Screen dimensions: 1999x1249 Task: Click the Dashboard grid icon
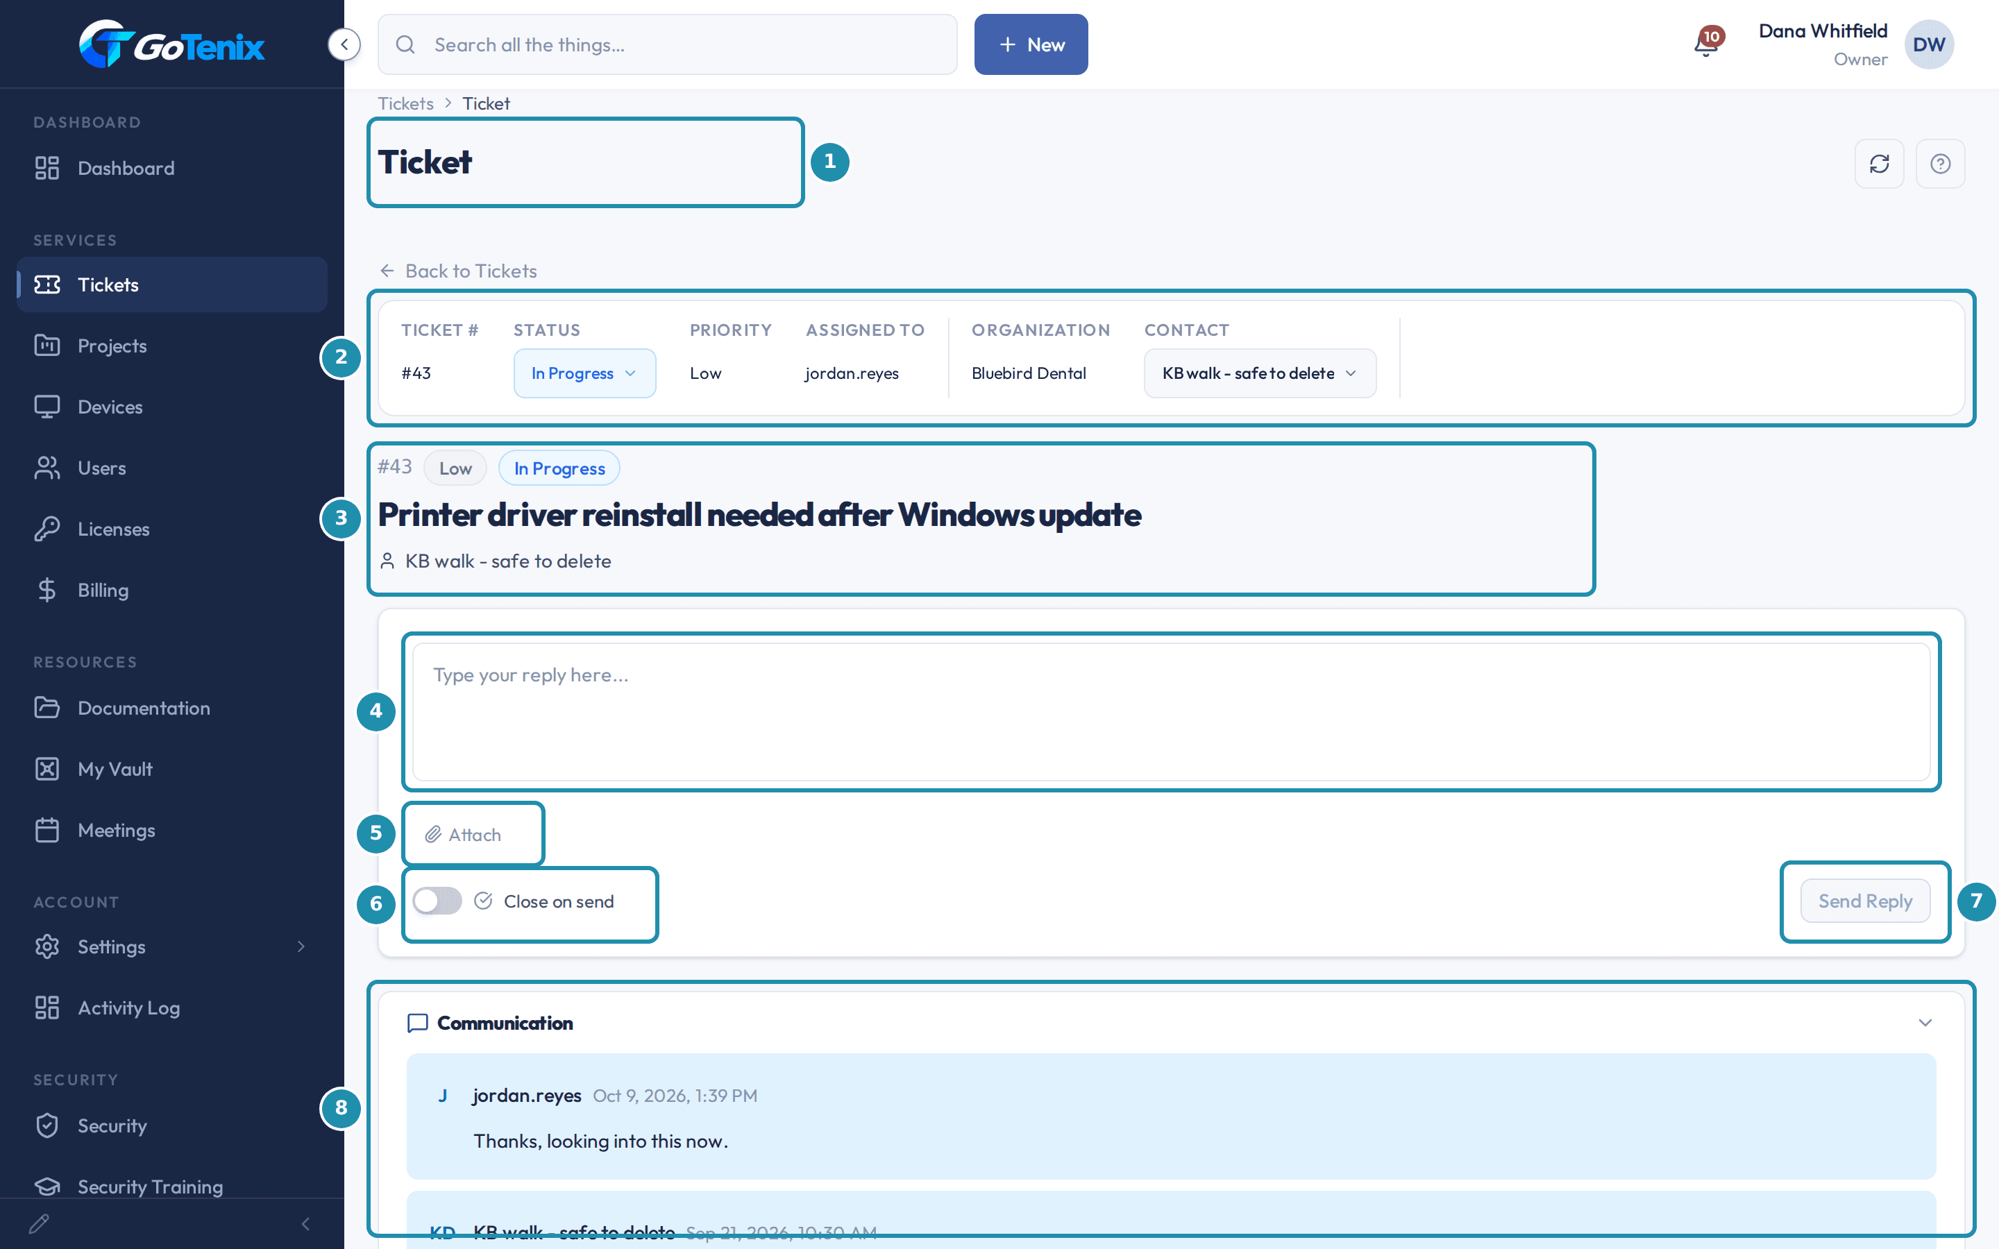pyautogui.click(x=47, y=168)
